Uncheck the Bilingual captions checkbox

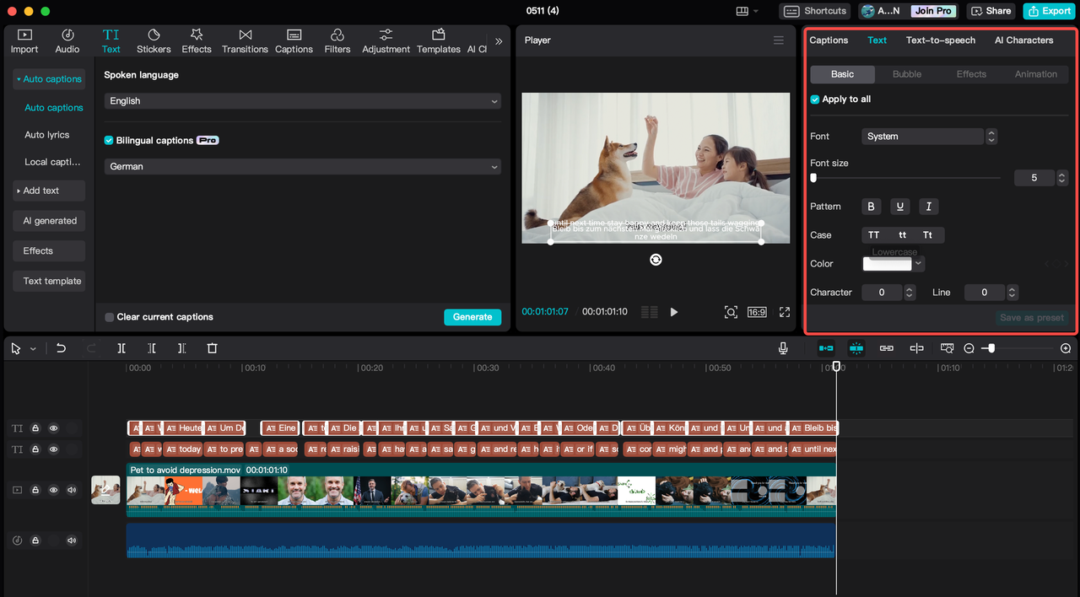(x=109, y=141)
